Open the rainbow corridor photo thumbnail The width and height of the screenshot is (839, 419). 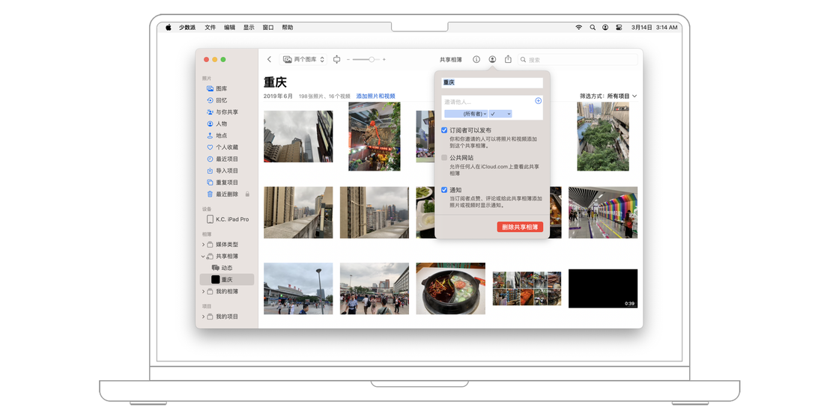pyautogui.click(x=603, y=212)
